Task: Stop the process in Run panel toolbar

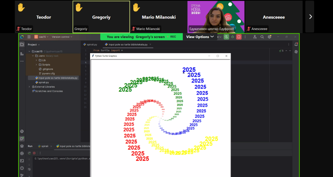Action: [34, 153]
